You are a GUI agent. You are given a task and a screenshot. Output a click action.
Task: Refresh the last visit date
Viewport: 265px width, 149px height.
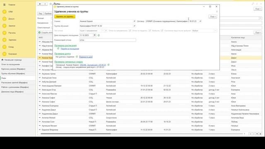[x=99, y=36]
